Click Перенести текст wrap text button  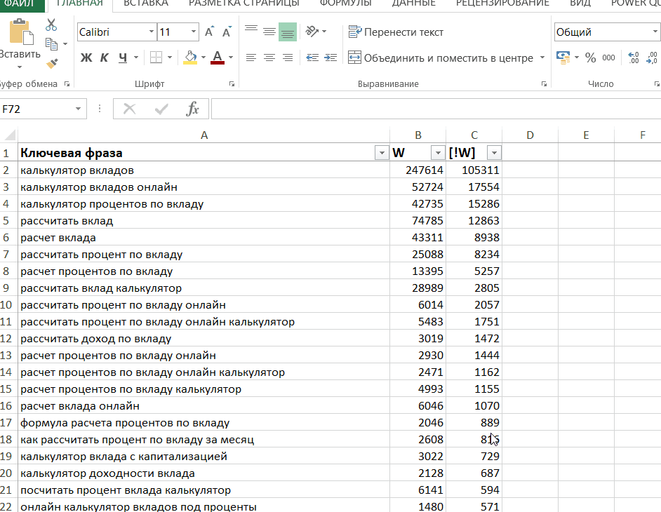(396, 32)
